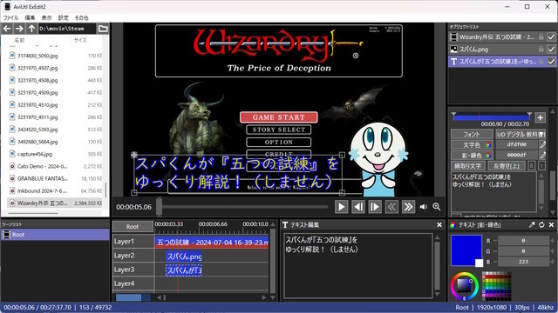Click the 文字色 button
Viewport: 558px width, 313px height.
(472, 145)
